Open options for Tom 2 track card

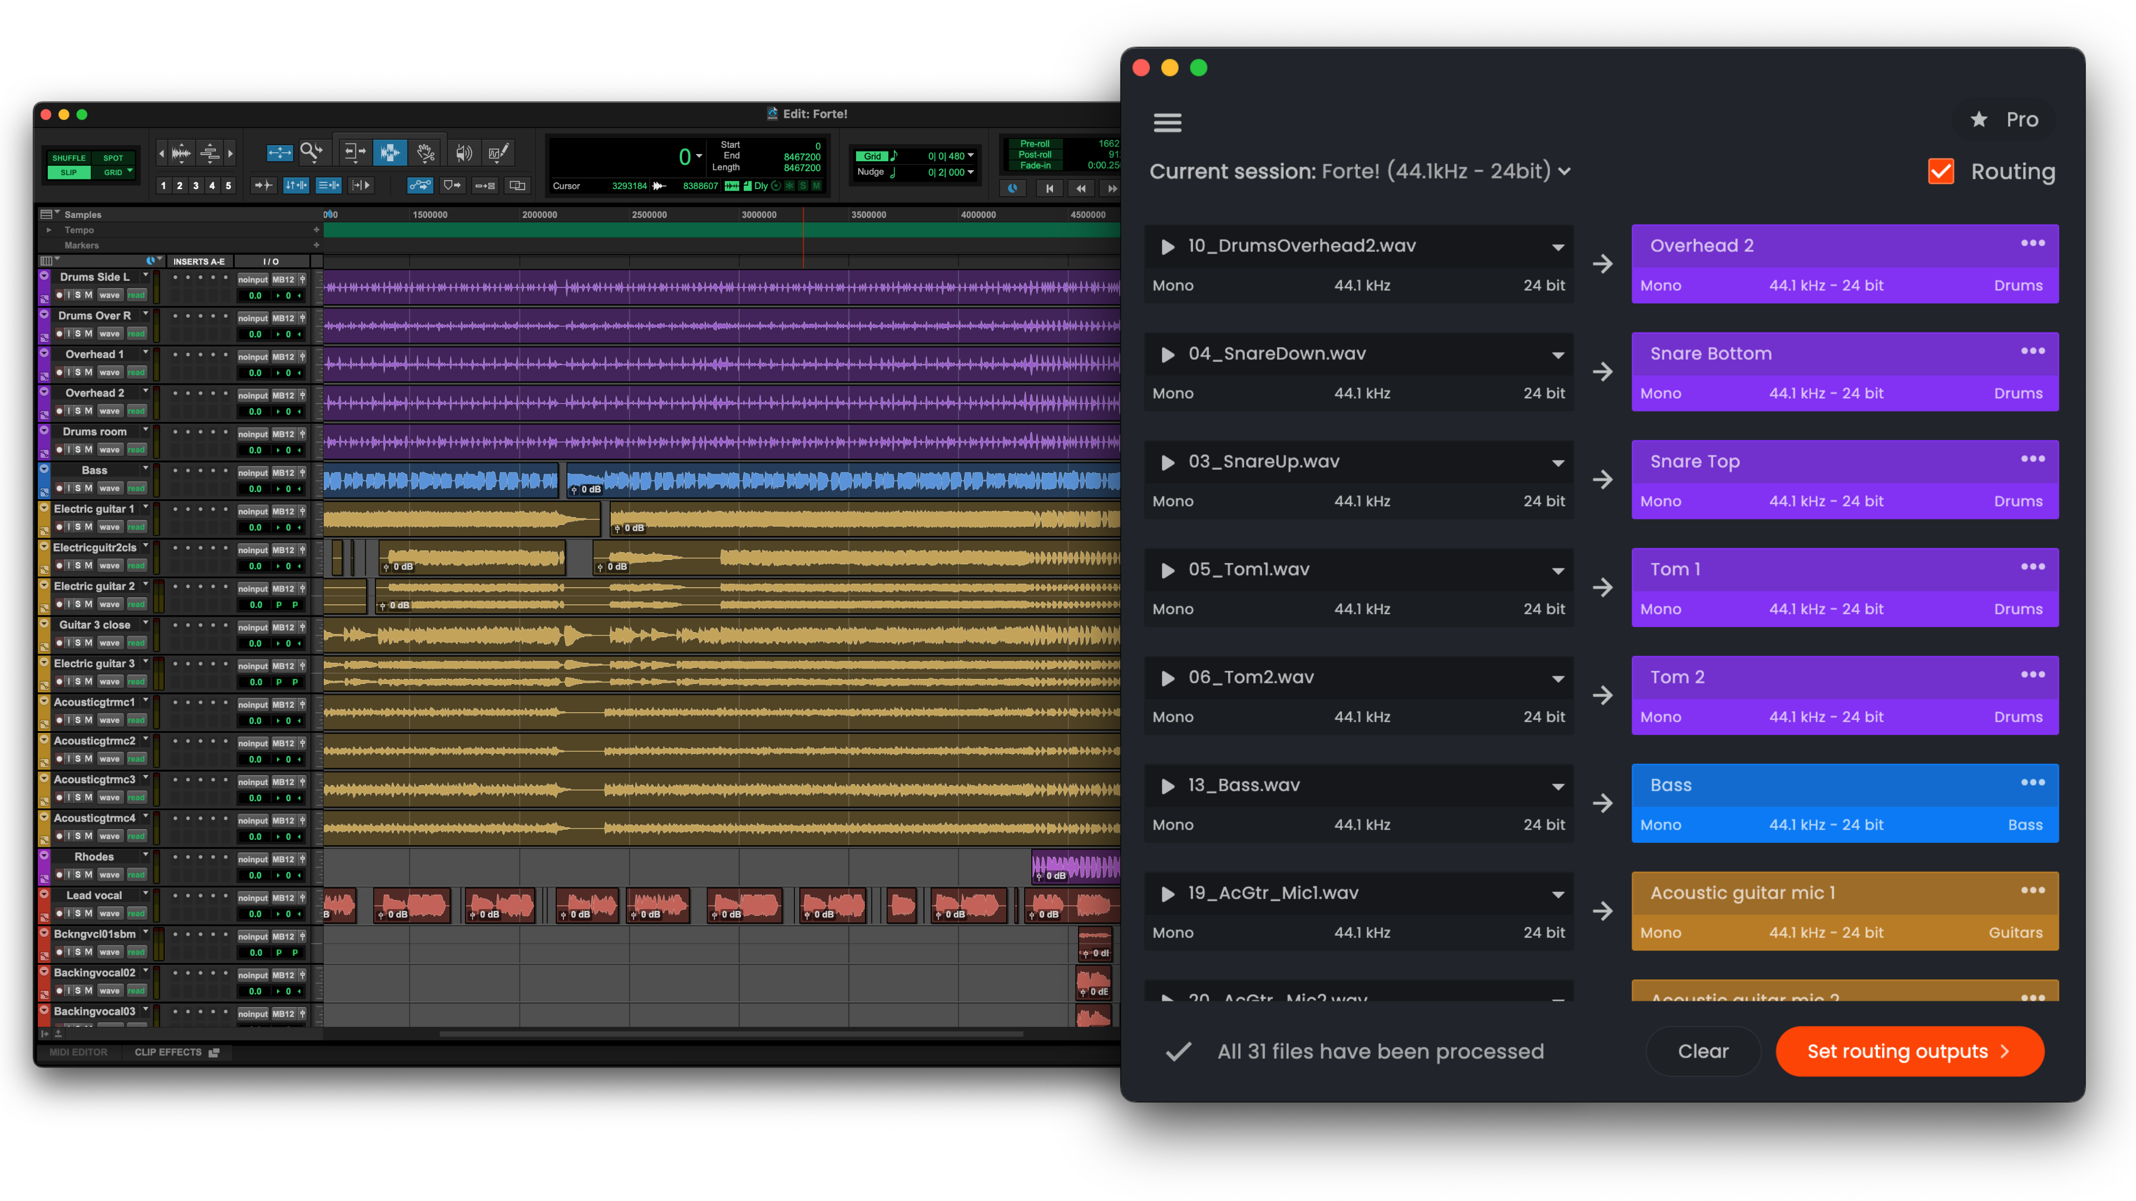[x=2031, y=674]
